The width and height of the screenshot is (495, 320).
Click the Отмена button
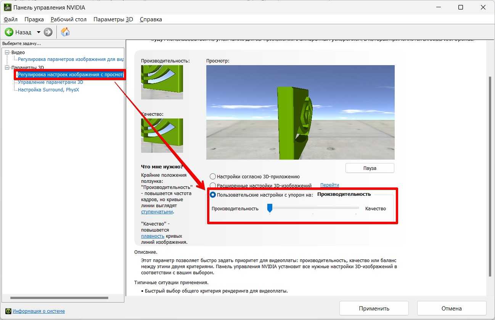452,309
